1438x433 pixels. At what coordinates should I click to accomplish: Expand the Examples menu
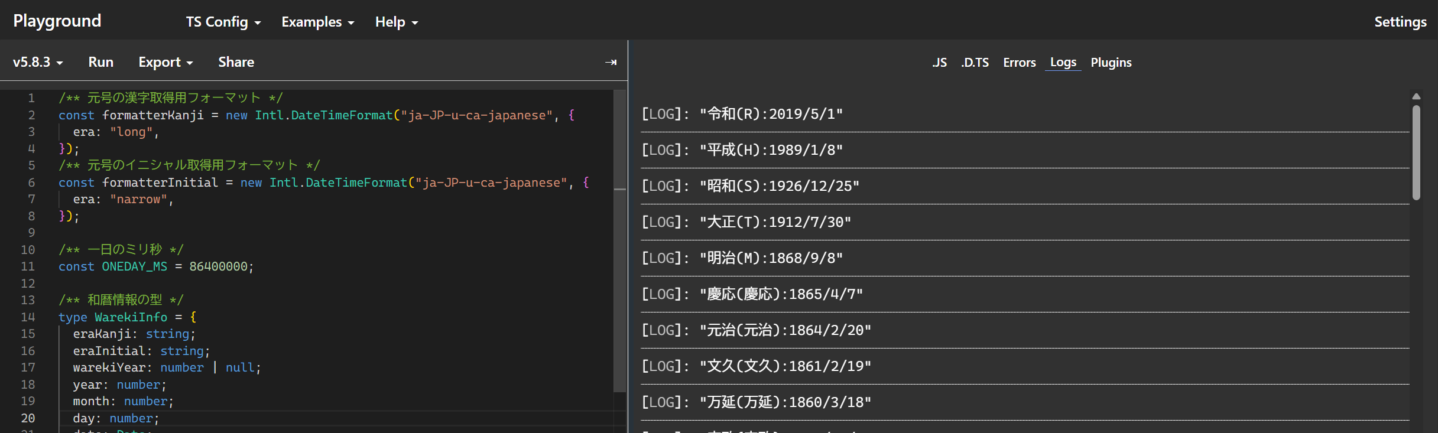click(x=318, y=22)
